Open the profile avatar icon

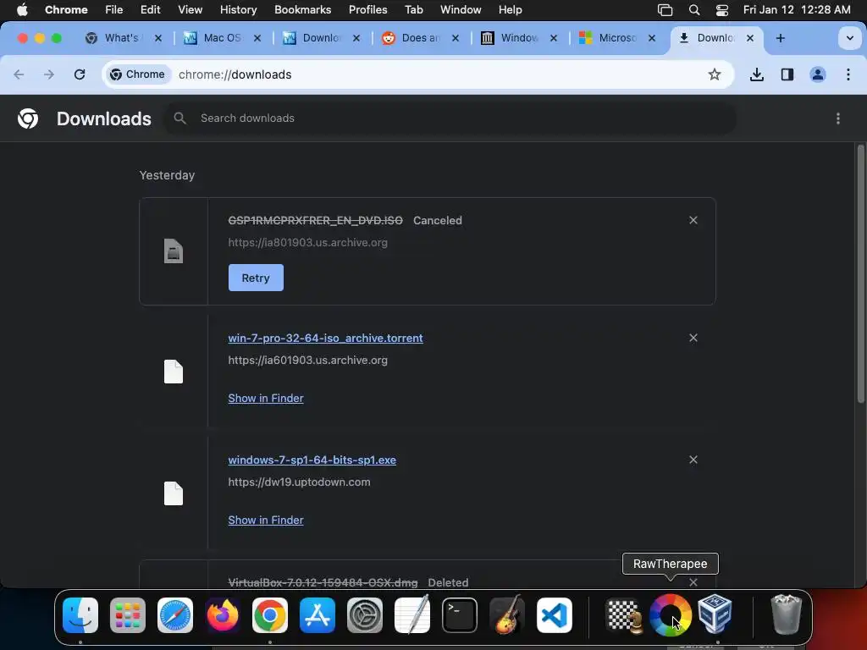818,74
